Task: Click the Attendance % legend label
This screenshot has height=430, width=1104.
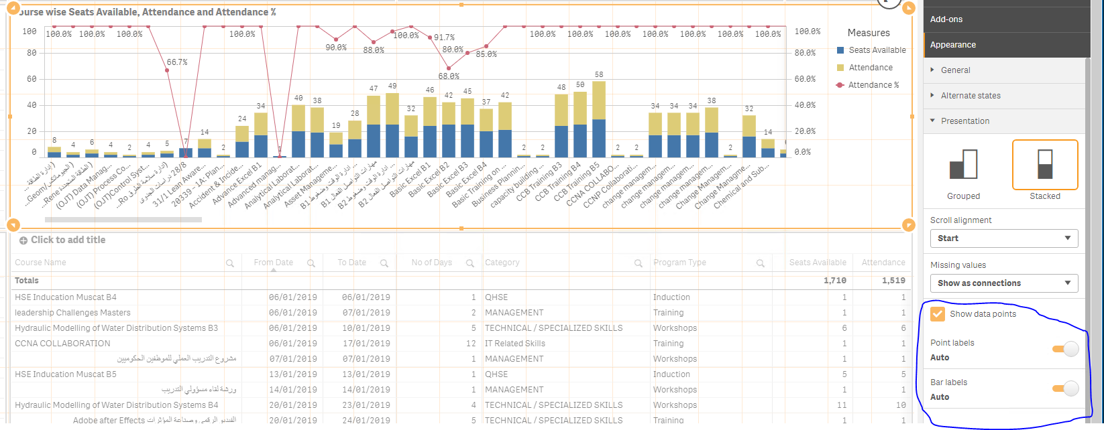Action: (x=874, y=85)
